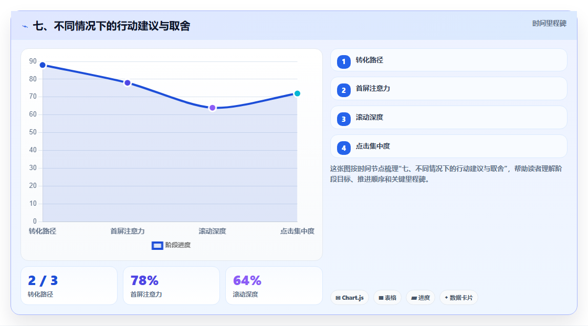Click the number 3 badge for 滚动深度
The image size is (588, 326).
(x=343, y=119)
